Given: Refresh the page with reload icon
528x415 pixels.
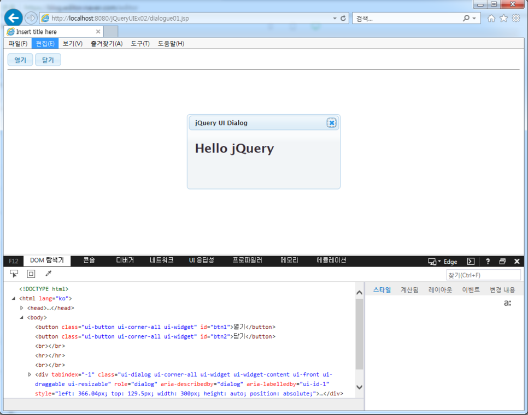Looking at the screenshot, I should pyautogui.click(x=343, y=18).
